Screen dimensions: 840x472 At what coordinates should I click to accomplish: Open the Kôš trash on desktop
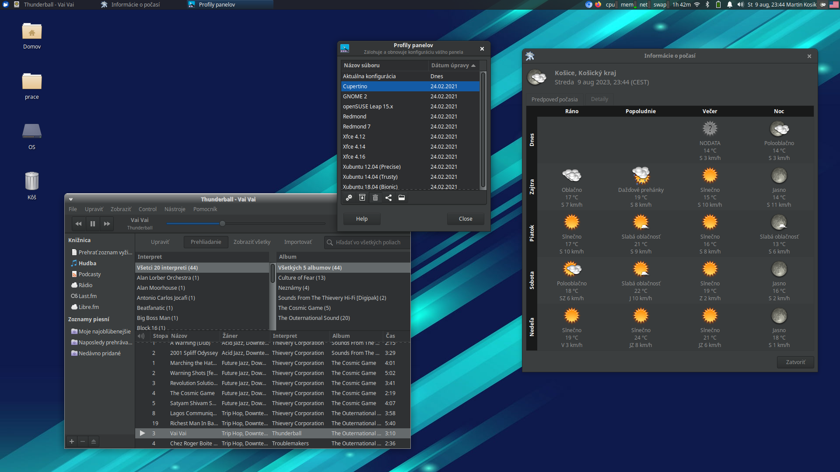[x=32, y=187]
